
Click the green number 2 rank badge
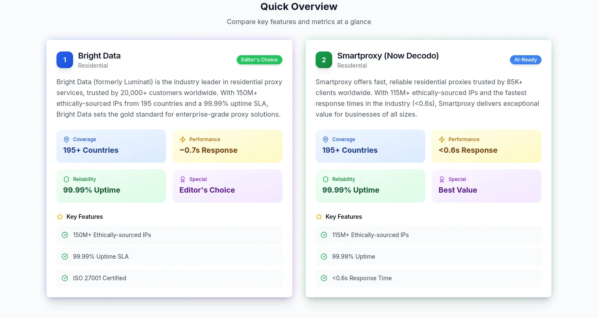324,60
